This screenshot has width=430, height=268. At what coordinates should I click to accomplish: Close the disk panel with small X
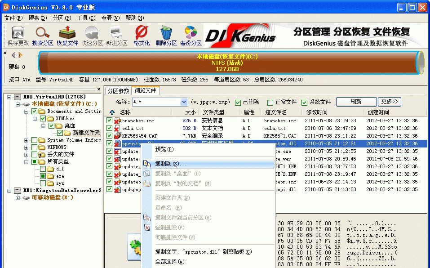point(5,53)
